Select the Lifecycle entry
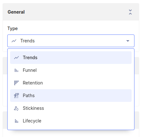The image size is (143, 137). (71, 121)
